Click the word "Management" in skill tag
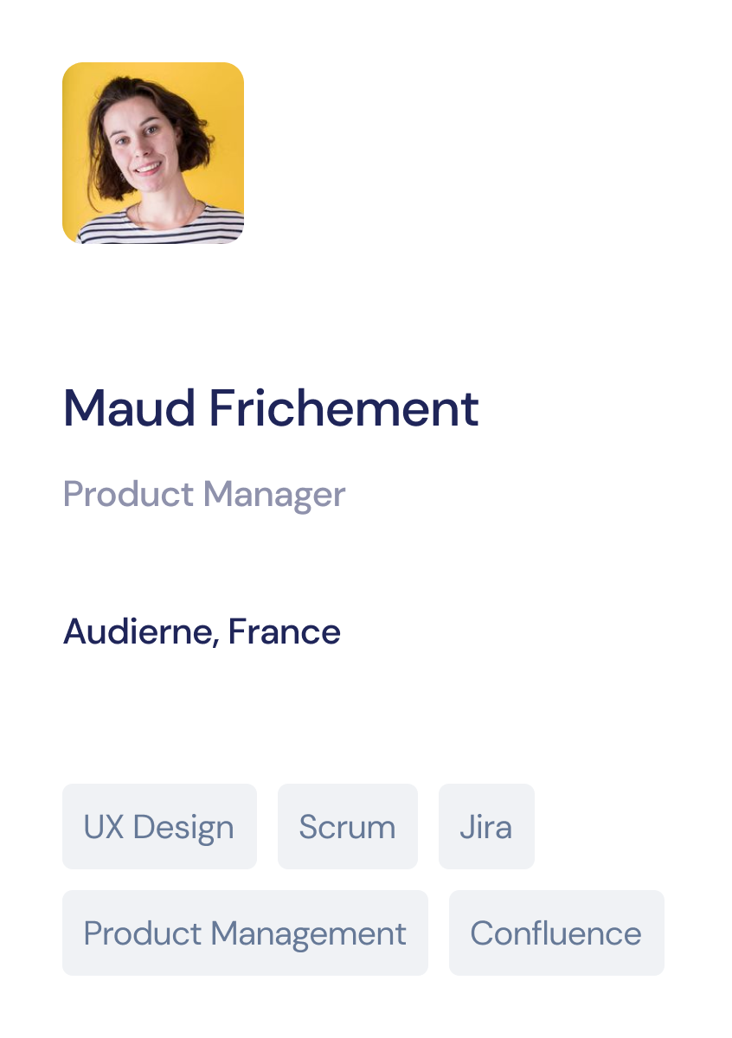Image resolution: width=732 pixels, height=1038 pixels. tap(309, 933)
